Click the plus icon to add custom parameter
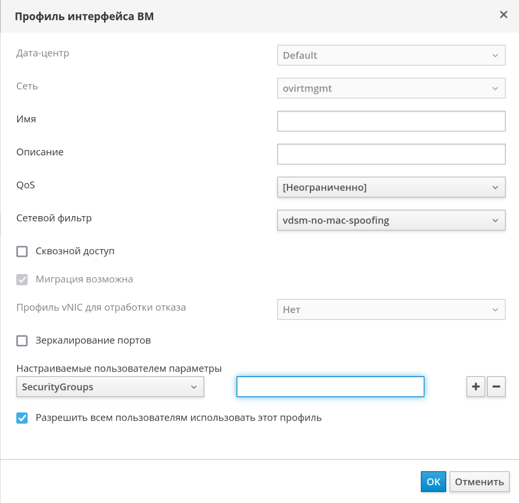Screen dimensions: 519x503 point(476,387)
